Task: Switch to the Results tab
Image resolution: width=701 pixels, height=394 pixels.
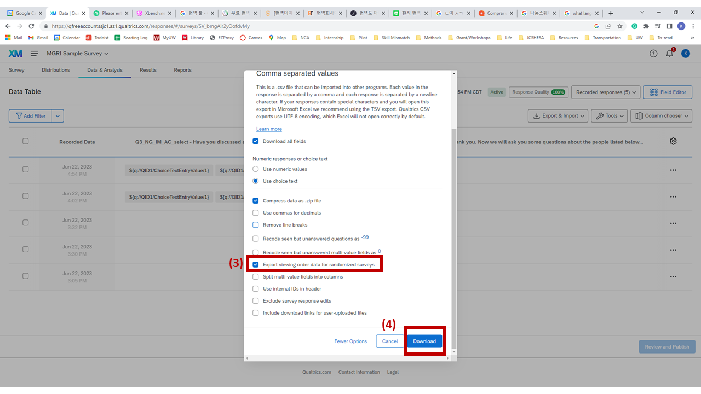Action: [x=148, y=70]
